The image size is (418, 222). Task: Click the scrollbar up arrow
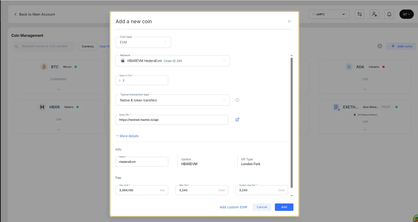pos(292,55)
